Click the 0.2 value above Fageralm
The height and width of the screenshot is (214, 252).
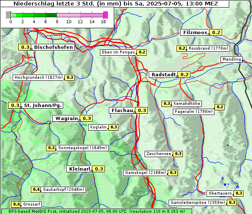point(220,107)
